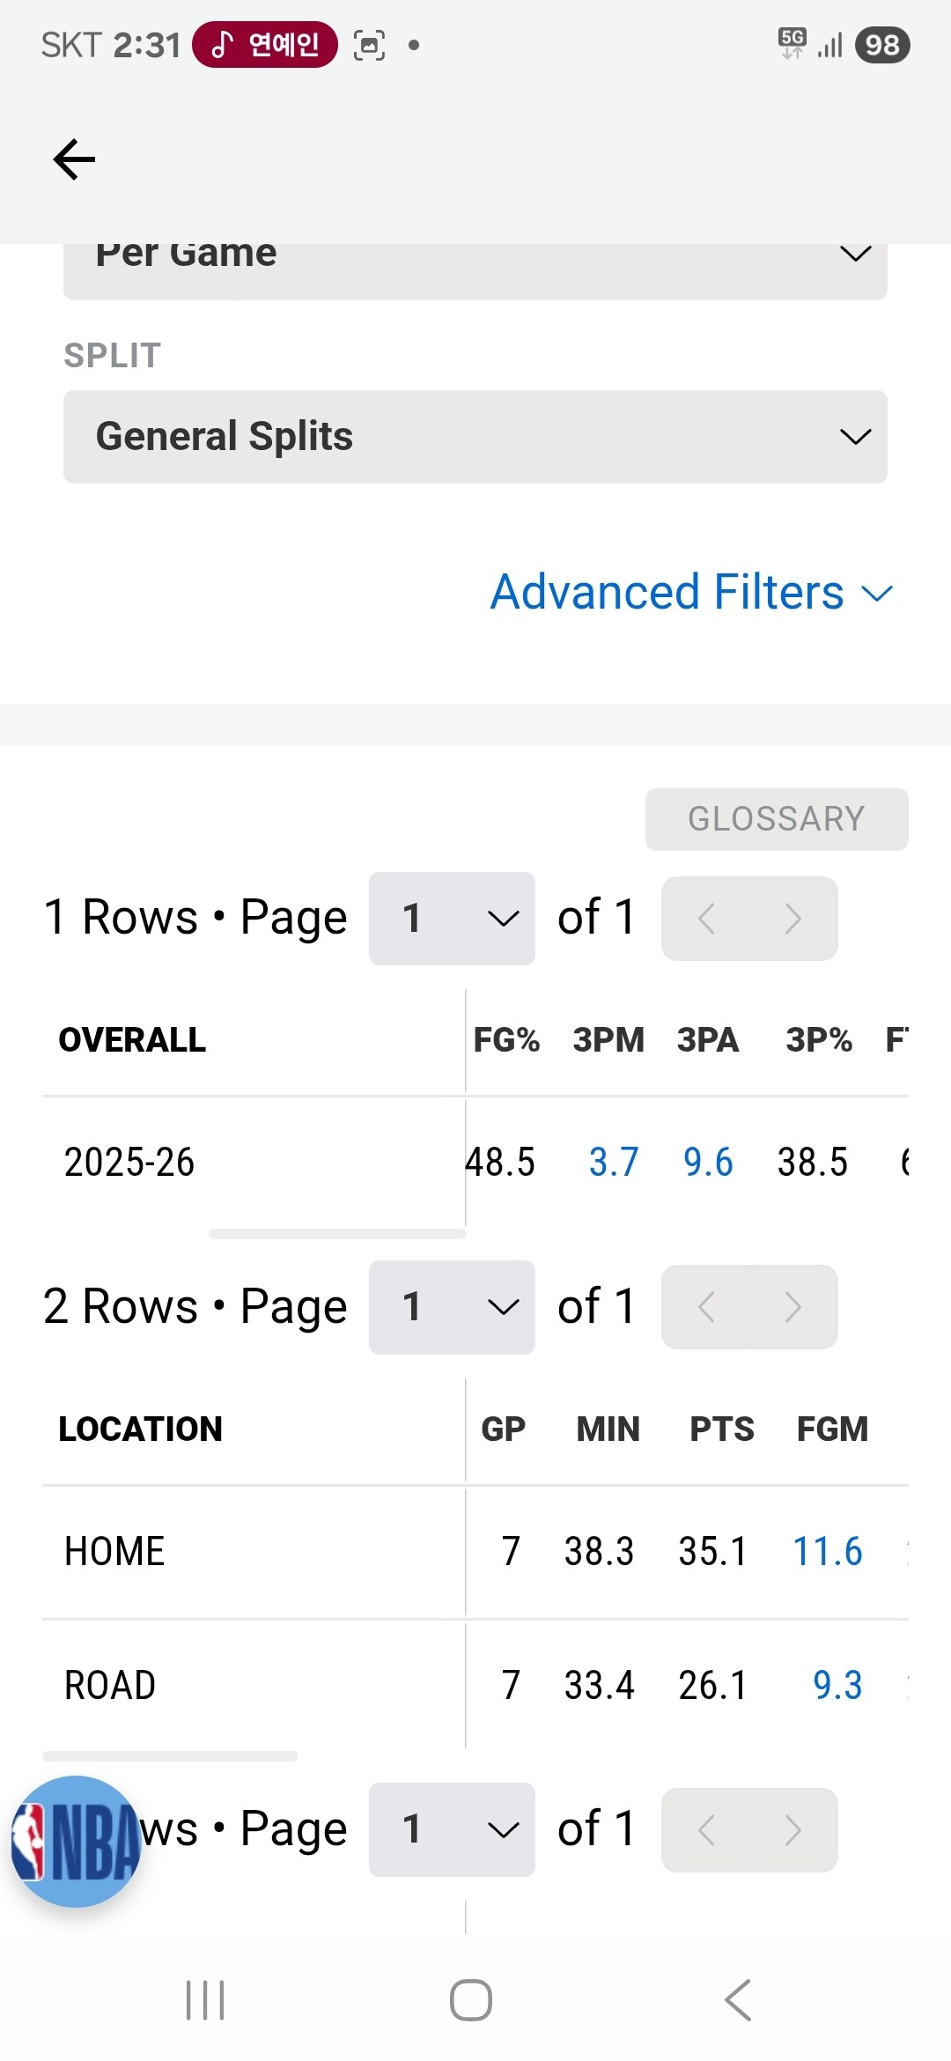
Task: Expand Advanced Filters
Action: [x=692, y=592]
